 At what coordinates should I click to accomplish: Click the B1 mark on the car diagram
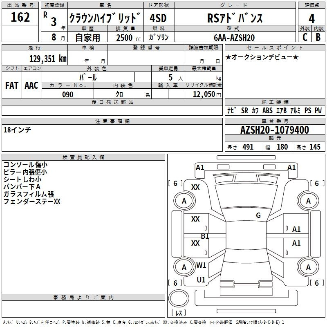pyautogui.click(x=205, y=236)
